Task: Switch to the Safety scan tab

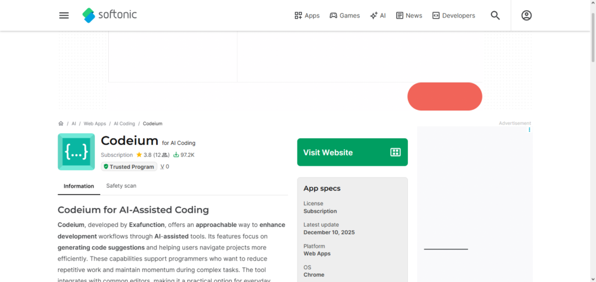Action: [121, 186]
